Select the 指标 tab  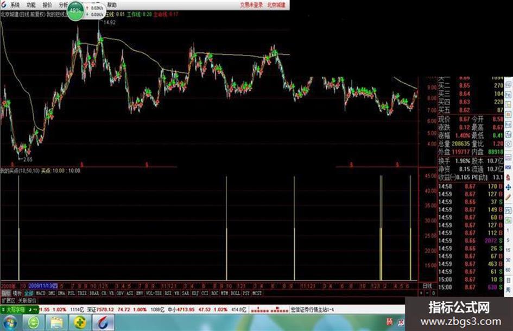[x=5, y=293]
